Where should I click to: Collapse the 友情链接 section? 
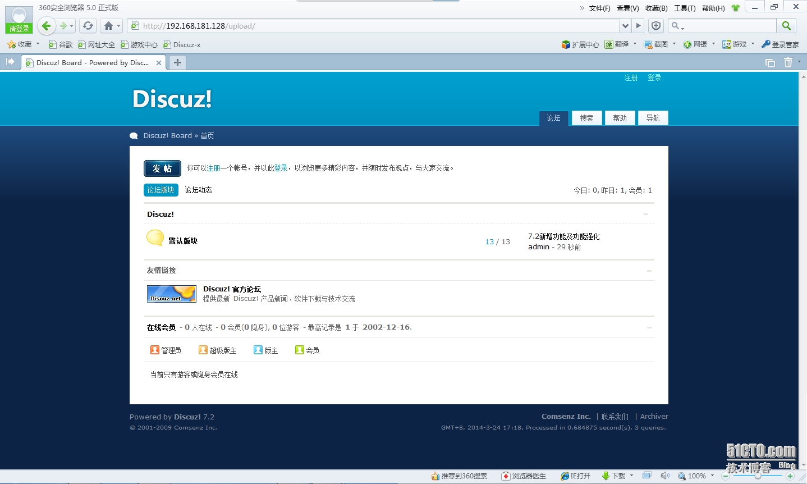coord(649,271)
